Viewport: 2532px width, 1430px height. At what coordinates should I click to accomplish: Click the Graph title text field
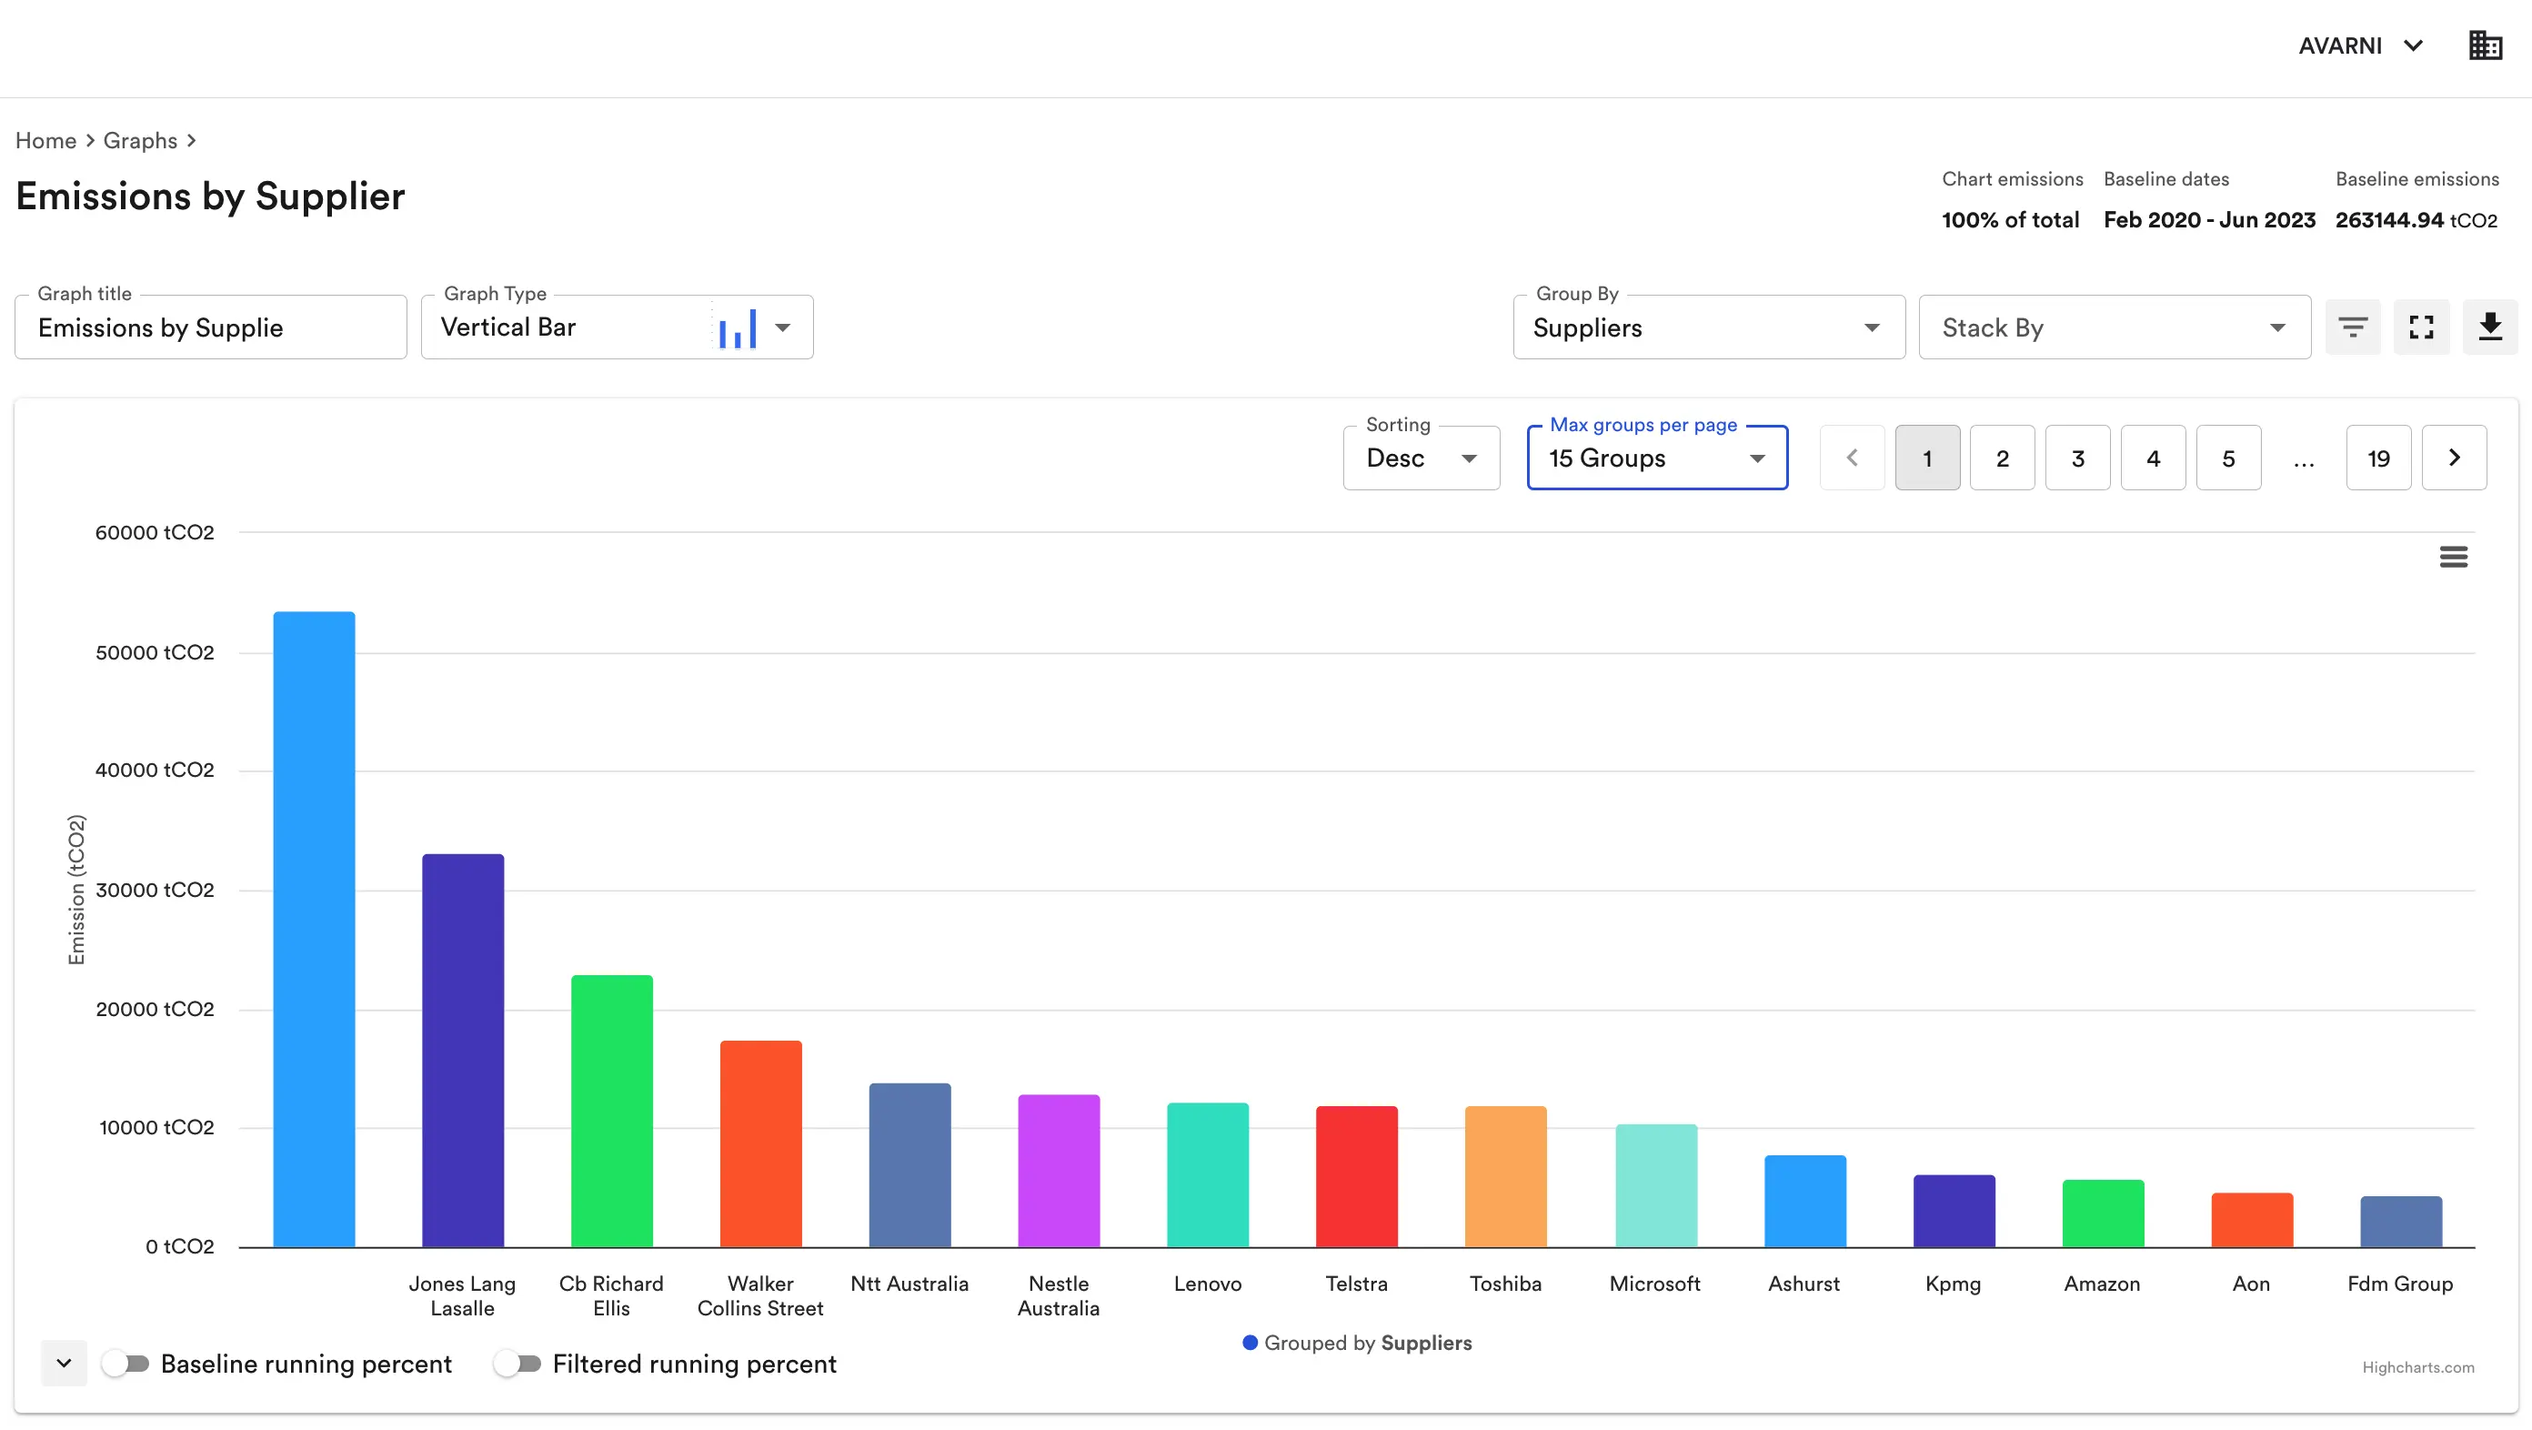click(210, 327)
